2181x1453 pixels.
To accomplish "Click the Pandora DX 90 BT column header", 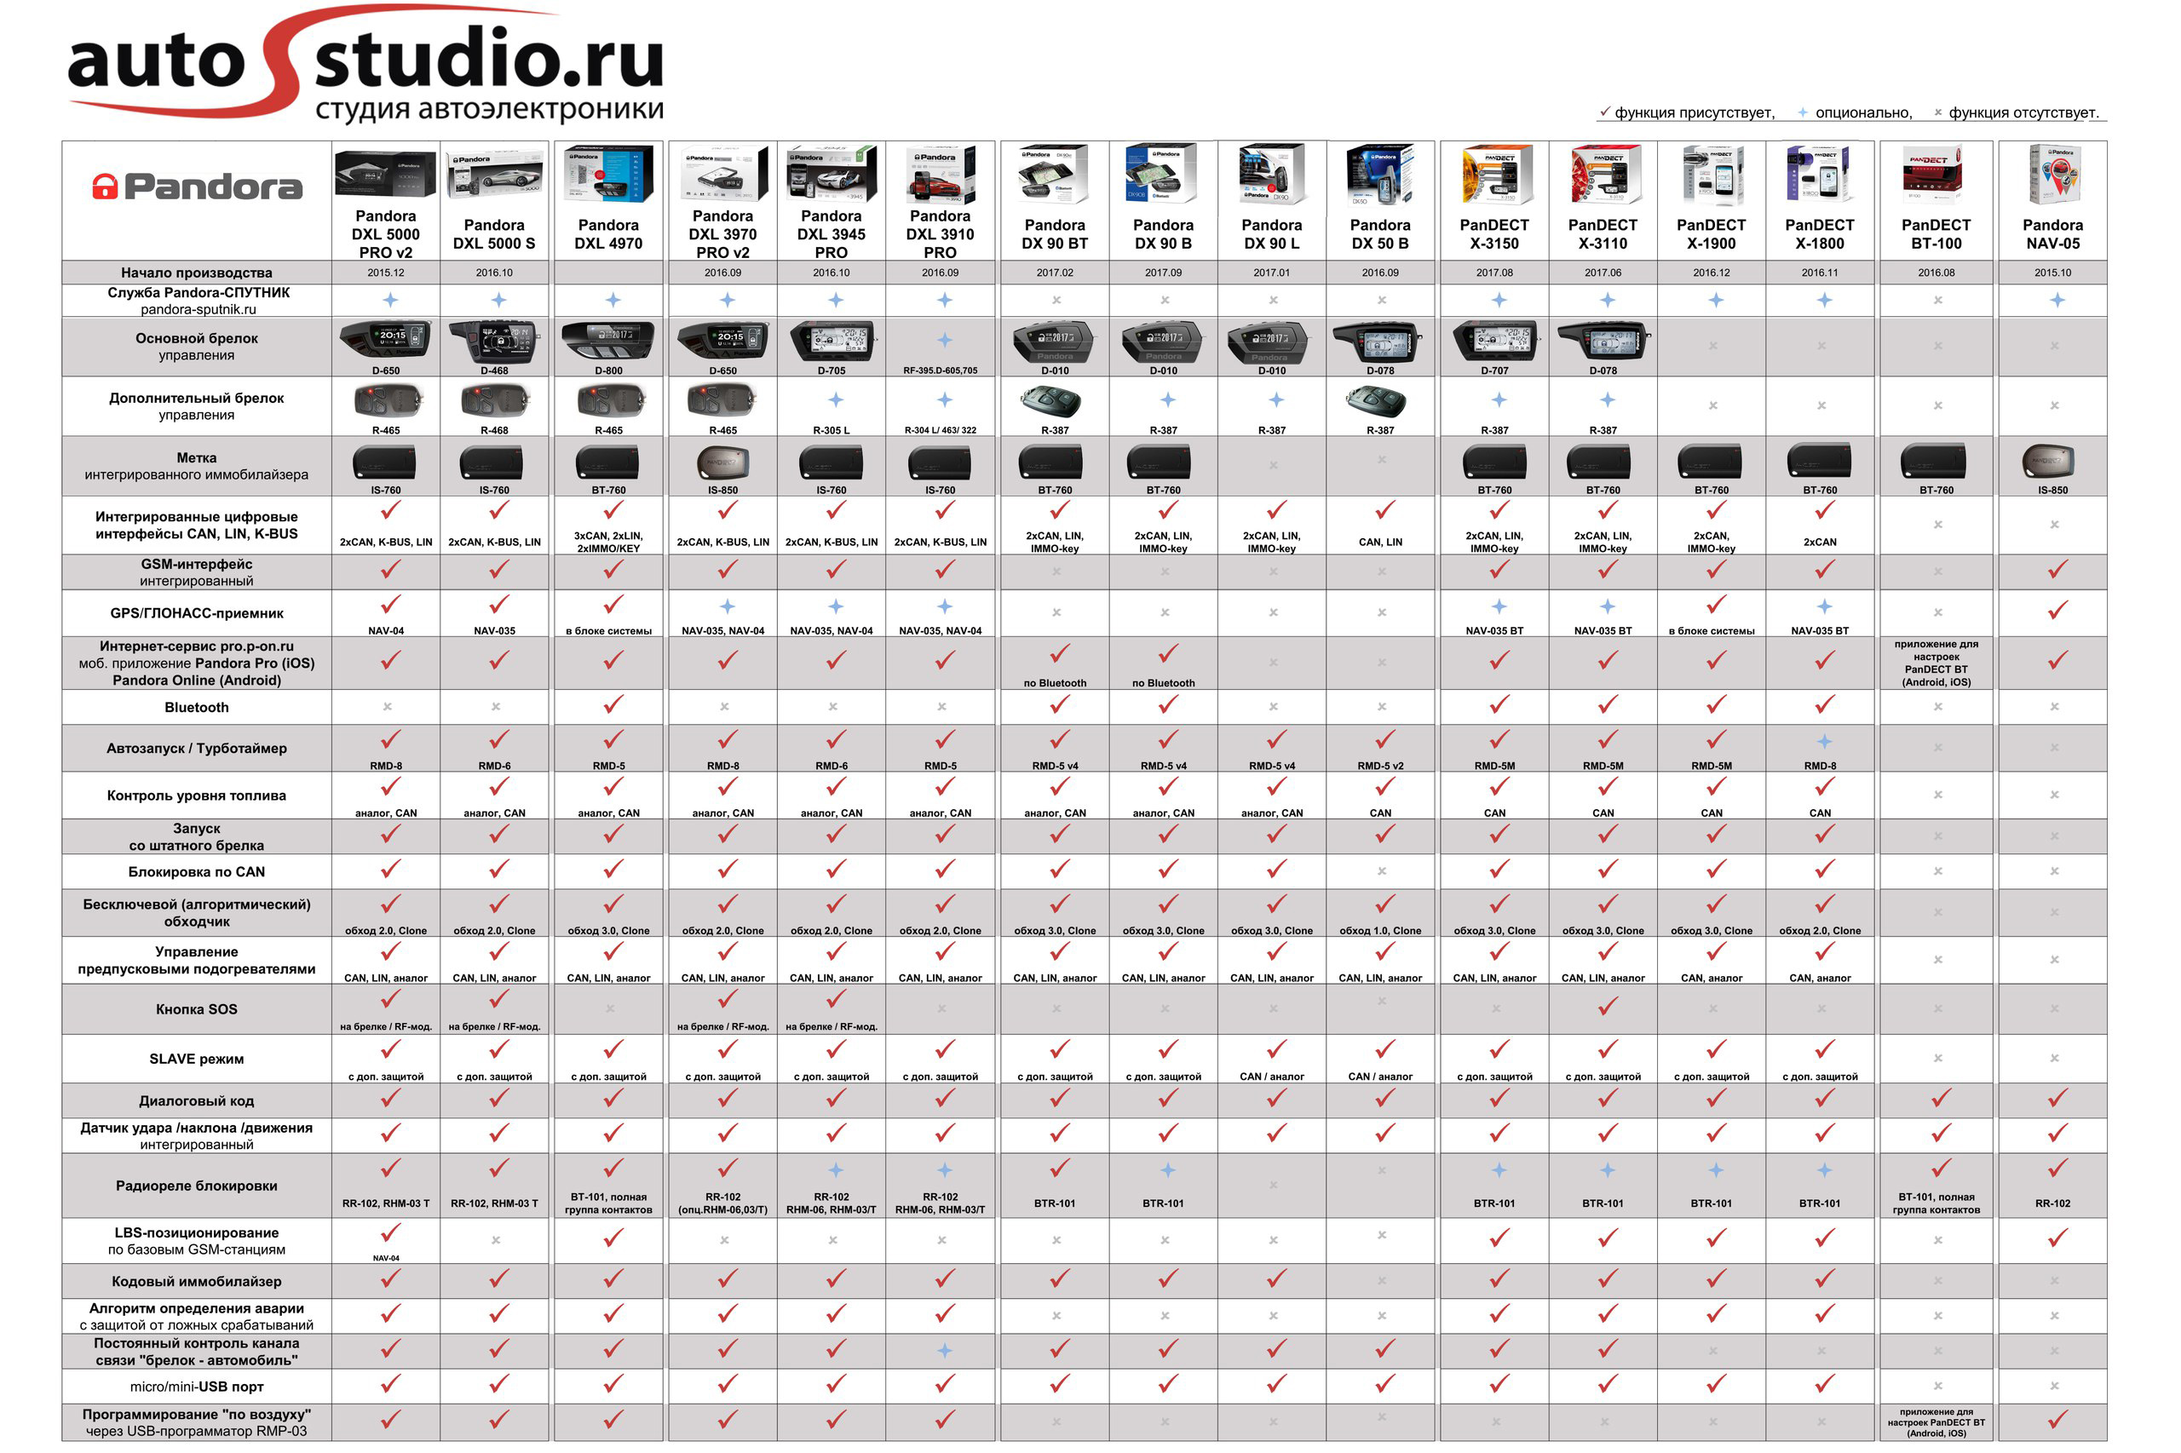I will click(1054, 233).
